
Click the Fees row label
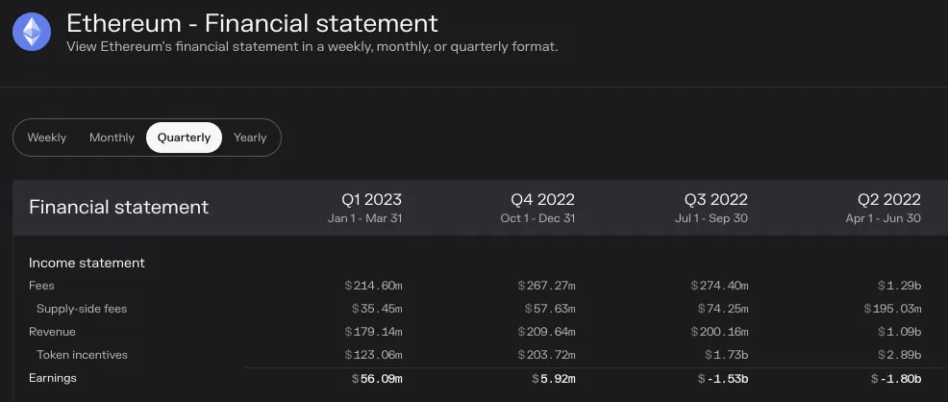tap(41, 286)
